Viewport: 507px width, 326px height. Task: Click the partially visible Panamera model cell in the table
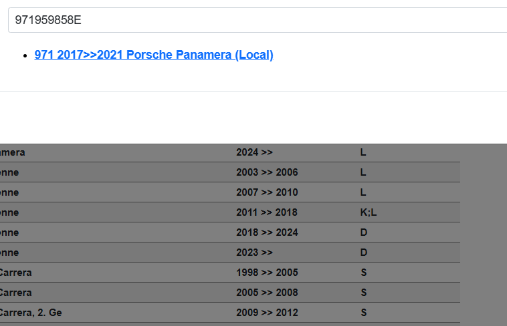point(12,152)
